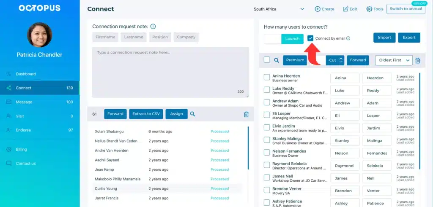This screenshot has width=433, height=207.
Task: Click the Edit pencil icon
Action: [345, 9]
